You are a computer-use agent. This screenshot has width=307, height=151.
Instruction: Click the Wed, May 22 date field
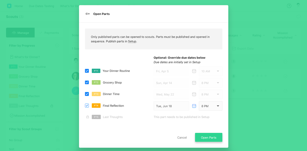[x=171, y=94]
